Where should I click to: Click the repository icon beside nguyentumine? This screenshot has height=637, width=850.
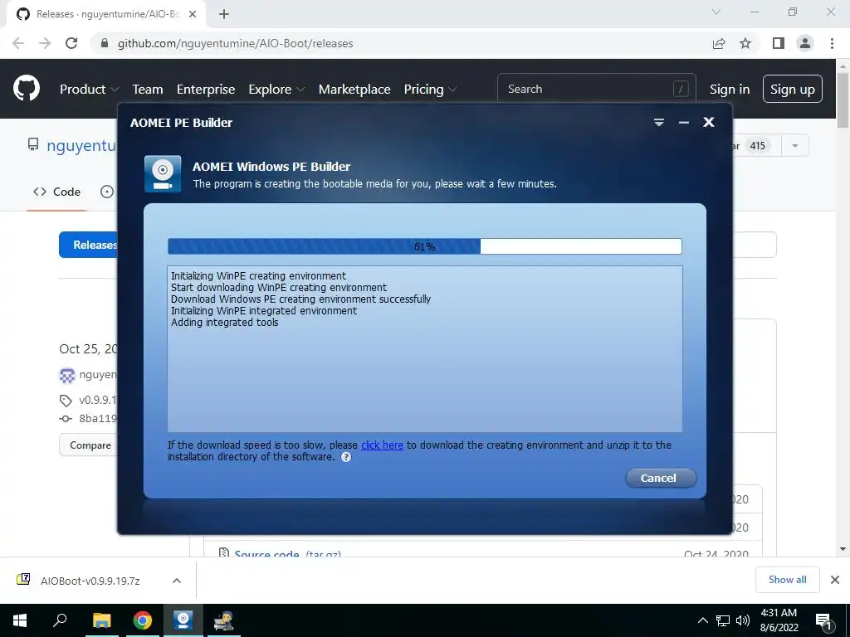33,144
